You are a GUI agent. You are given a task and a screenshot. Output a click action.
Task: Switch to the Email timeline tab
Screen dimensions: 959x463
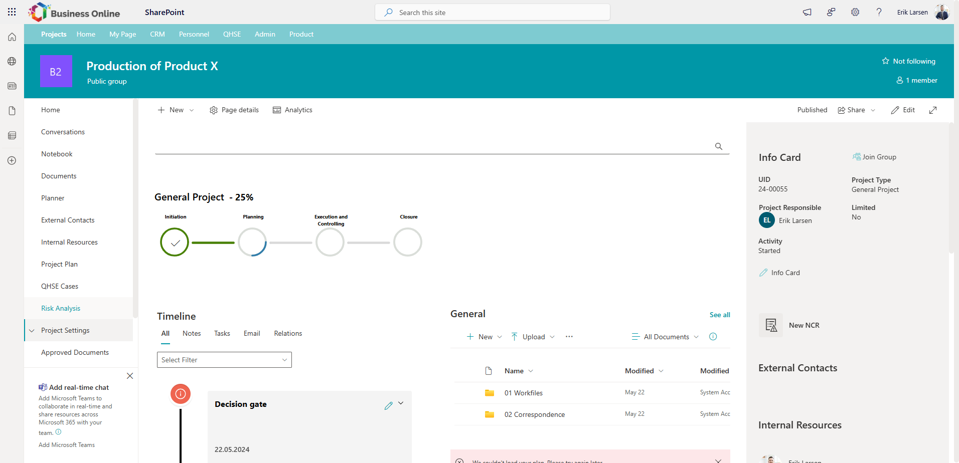252,333
